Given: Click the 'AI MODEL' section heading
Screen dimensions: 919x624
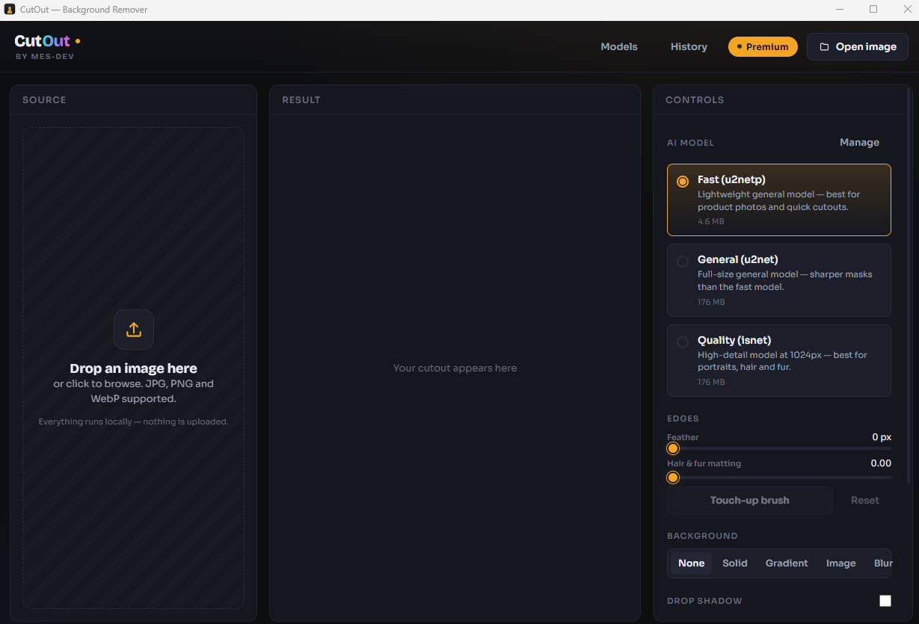Looking at the screenshot, I should coord(690,143).
